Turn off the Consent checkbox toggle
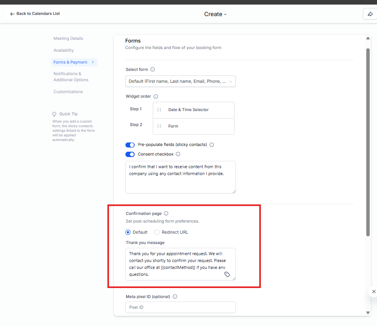 [x=130, y=154]
